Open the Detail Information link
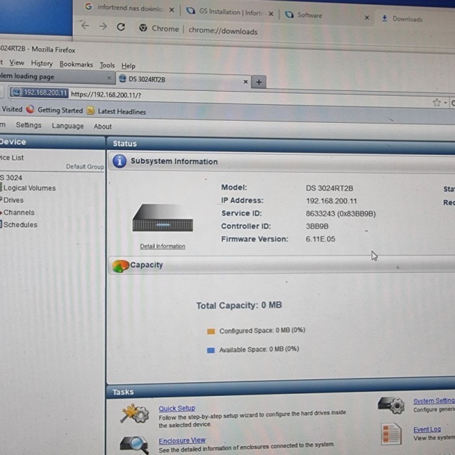 (162, 246)
